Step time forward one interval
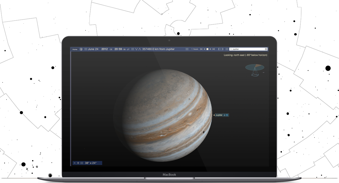 (214, 49)
